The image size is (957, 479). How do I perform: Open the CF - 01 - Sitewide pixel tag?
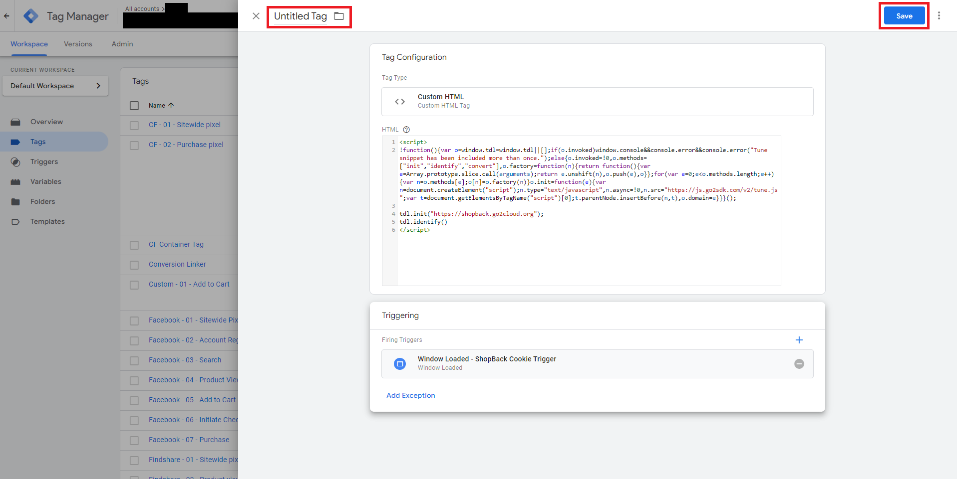pyautogui.click(x=184, y=125)
